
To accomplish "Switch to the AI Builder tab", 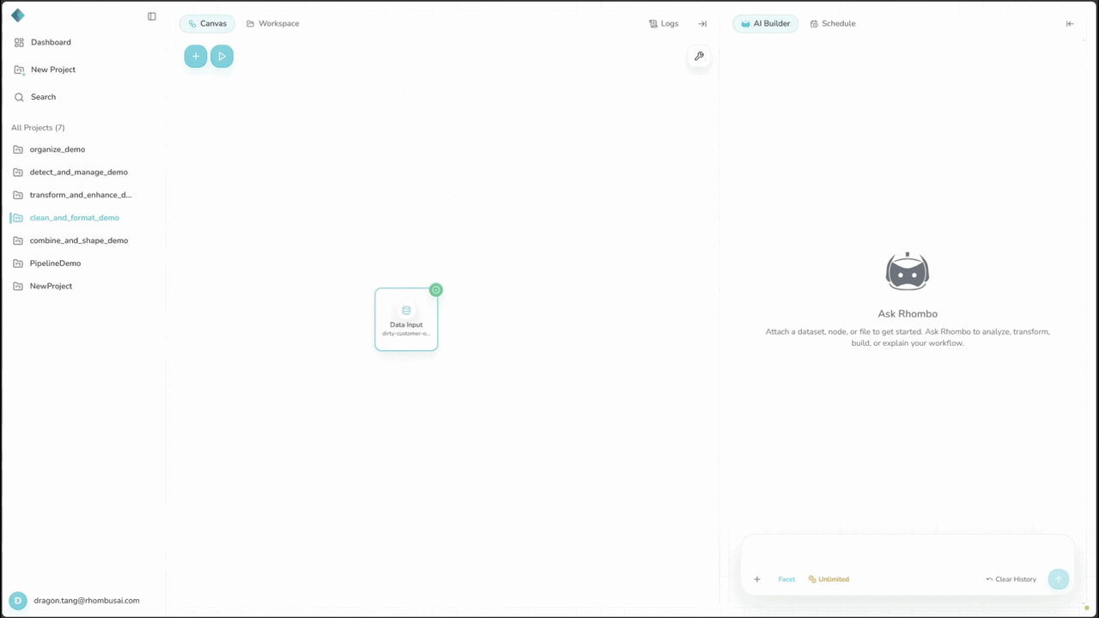I will point(765,24).
